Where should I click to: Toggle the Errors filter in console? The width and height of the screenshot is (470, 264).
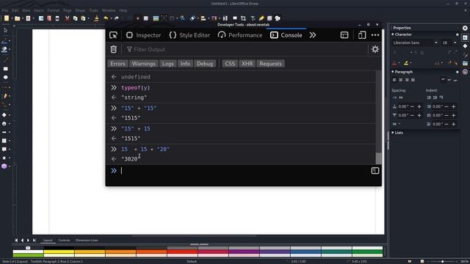pyautogui.click(x=117, y=64)
